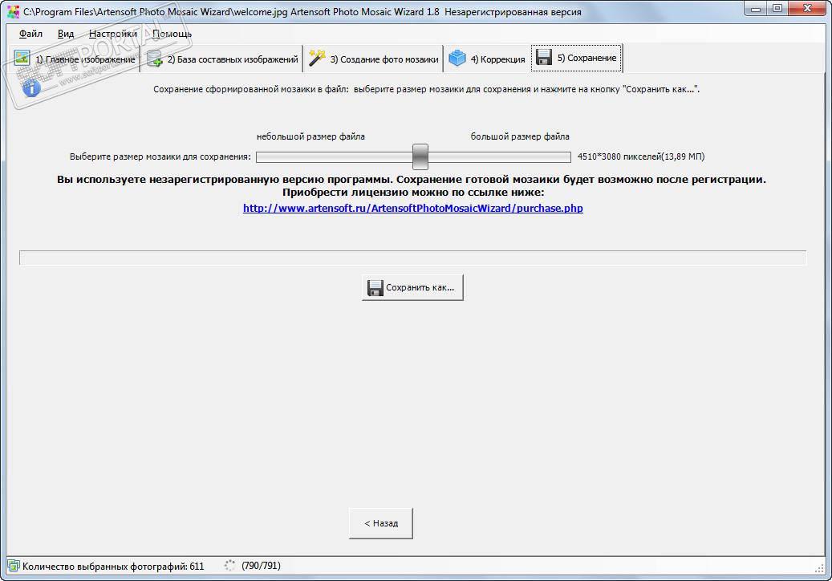Select the Сохранение tab

click(576, 58)
